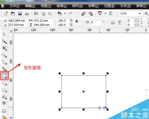Image resolution: width=149 pixels, height=119 pixels.
Task: Expand the undo history dropdown
Action: pos(65,13)
